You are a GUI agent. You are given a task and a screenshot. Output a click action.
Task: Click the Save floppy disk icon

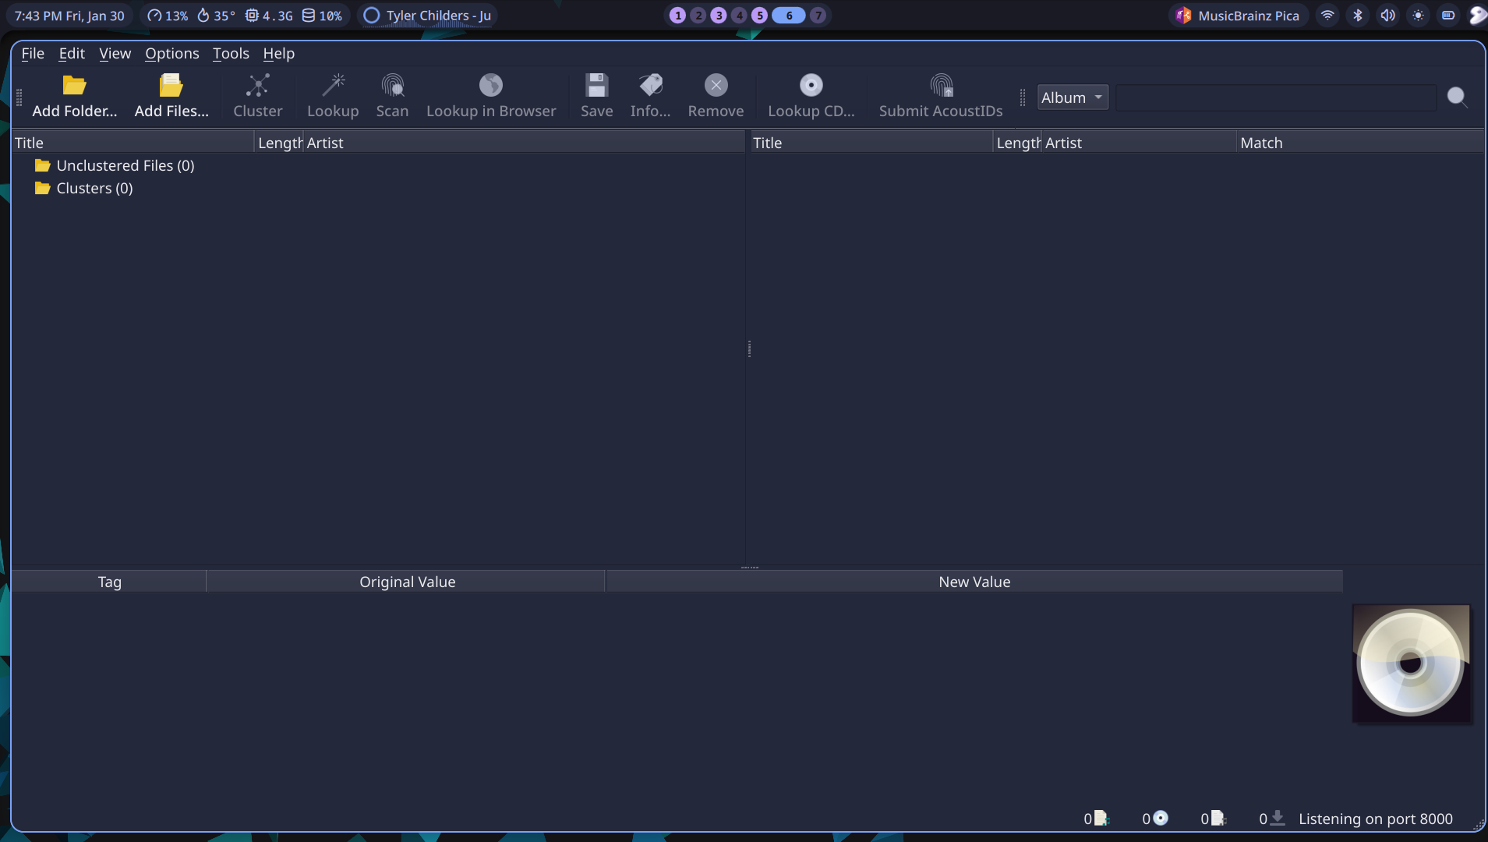596,86
